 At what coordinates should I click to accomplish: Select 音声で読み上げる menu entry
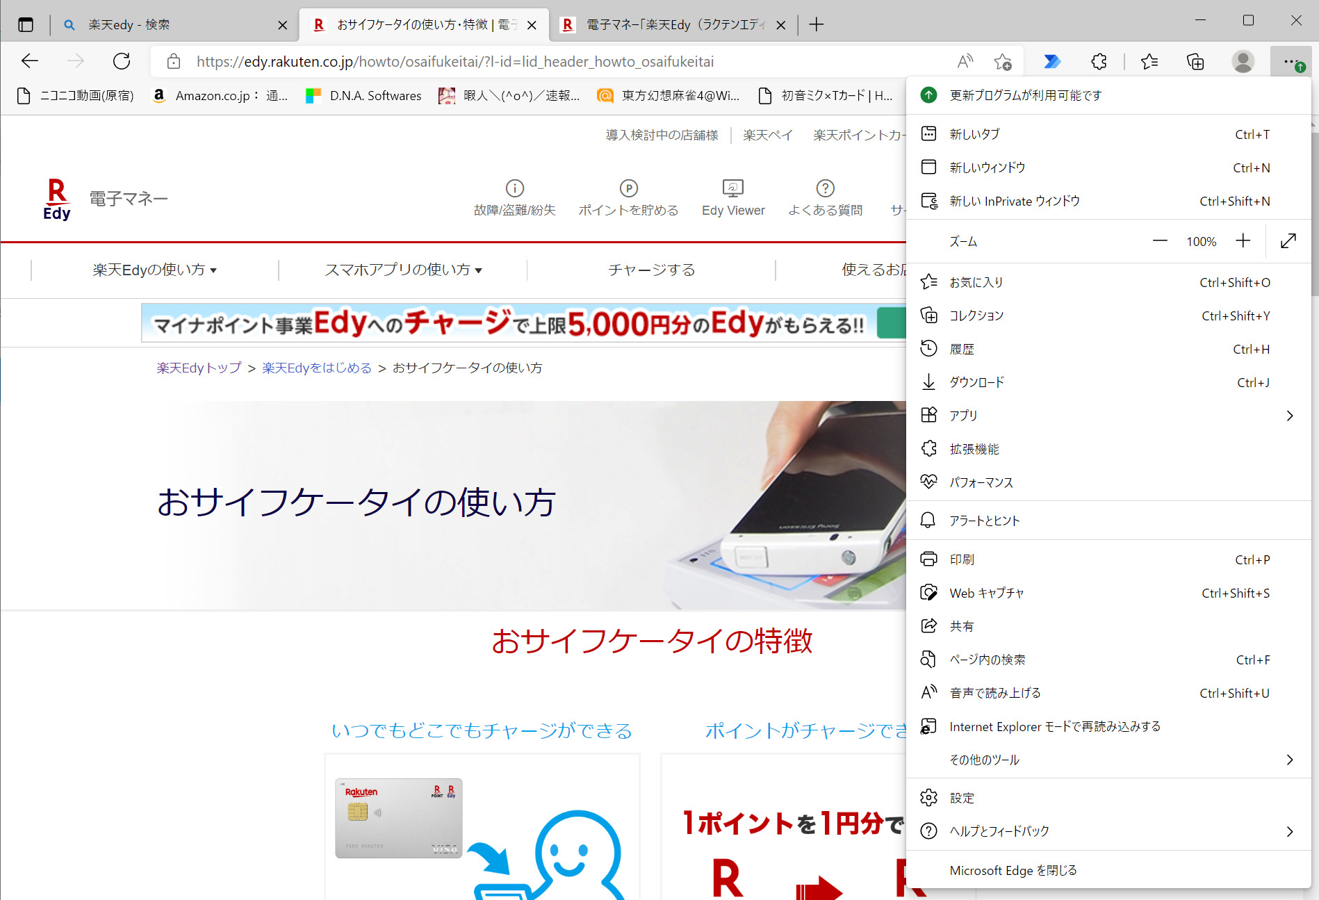point(1108,693)
